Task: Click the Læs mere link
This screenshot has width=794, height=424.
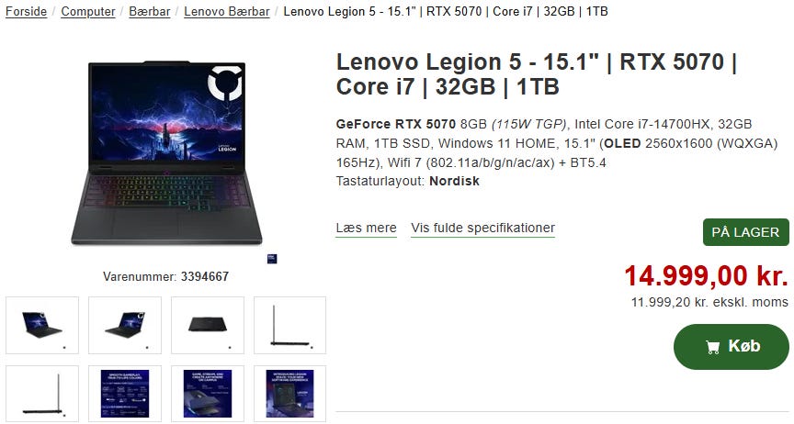Action: 366,229
